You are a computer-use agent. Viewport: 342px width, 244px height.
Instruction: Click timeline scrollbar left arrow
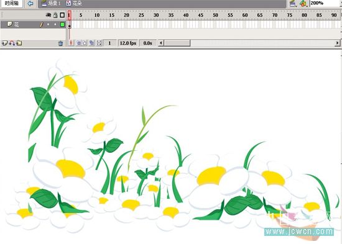pos(161,43)
